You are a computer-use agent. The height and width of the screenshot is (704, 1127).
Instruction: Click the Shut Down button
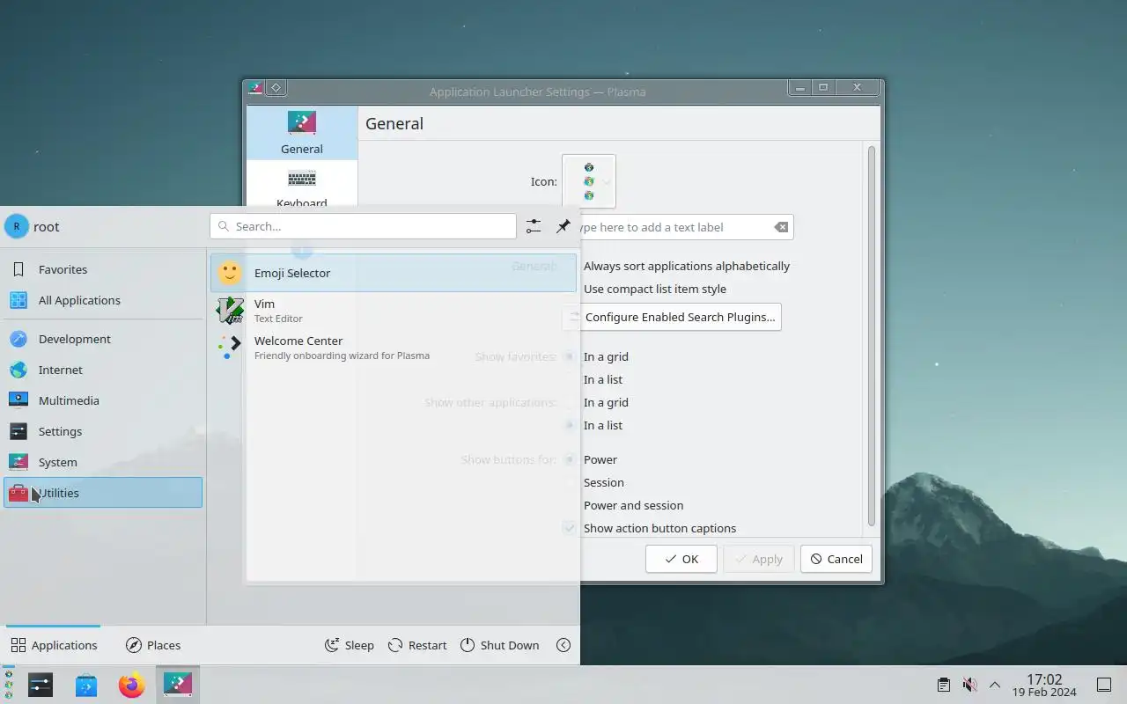(x=499, y=645)
